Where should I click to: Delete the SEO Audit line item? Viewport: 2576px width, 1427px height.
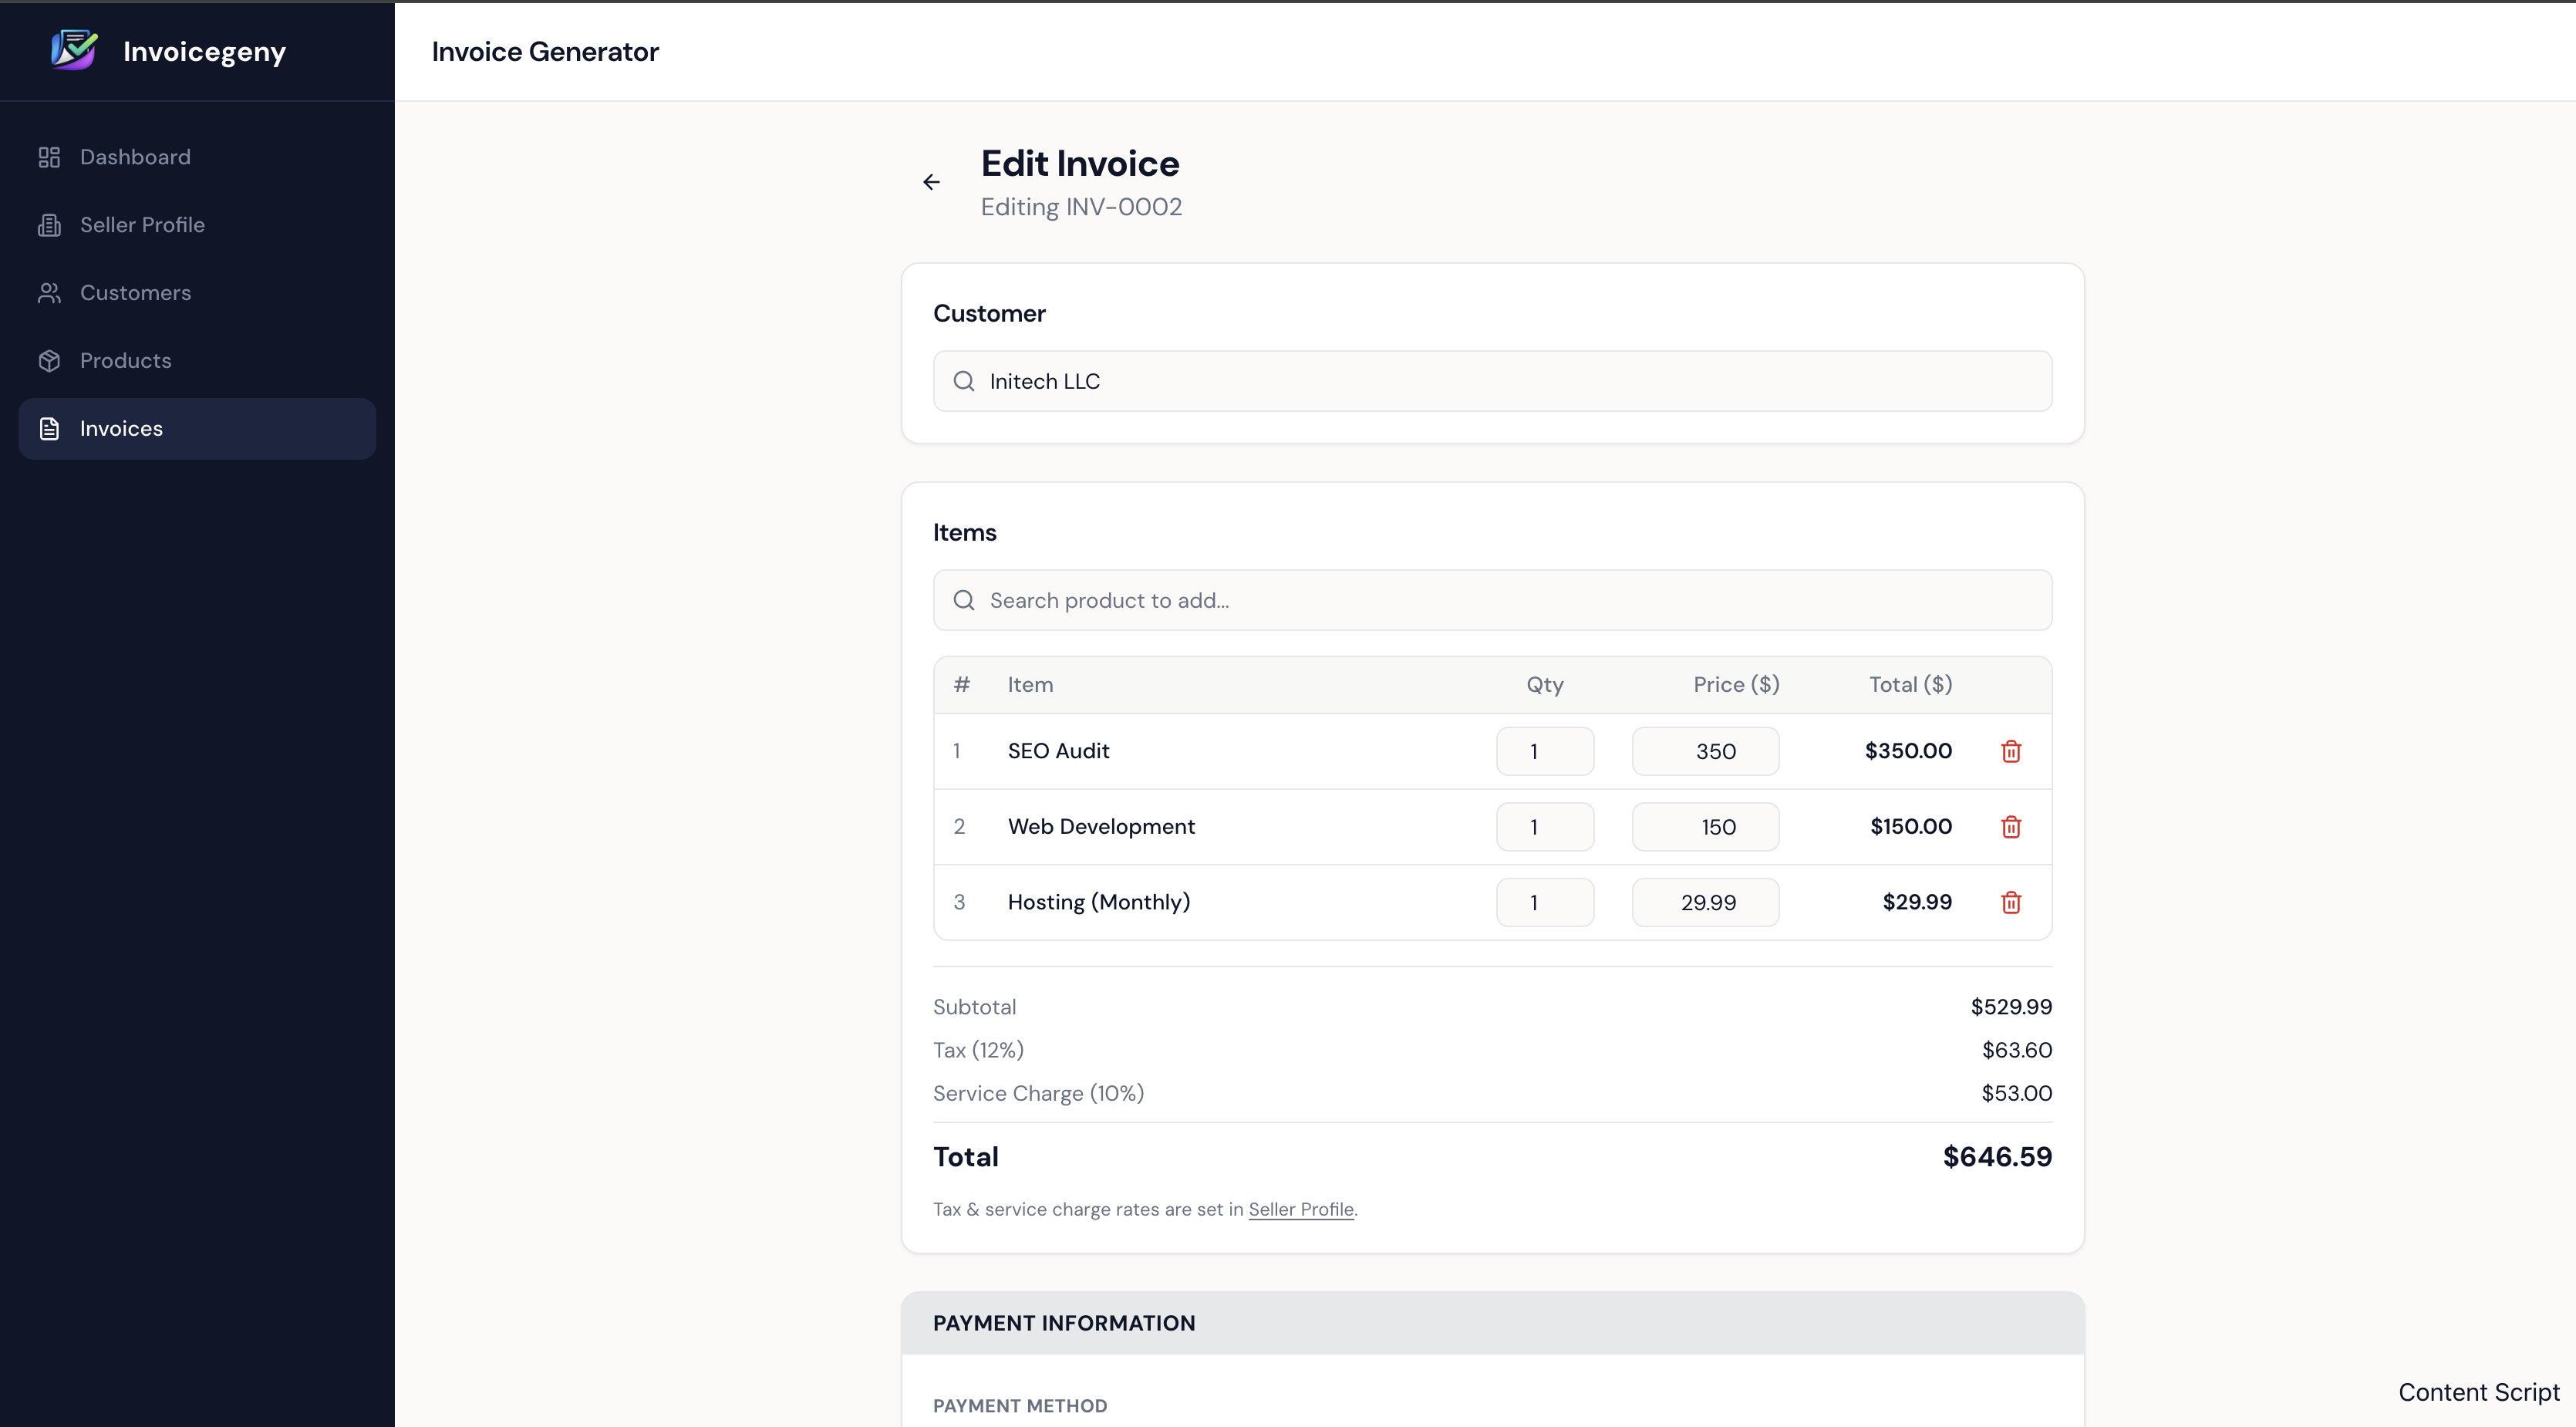pos(2011,751)
